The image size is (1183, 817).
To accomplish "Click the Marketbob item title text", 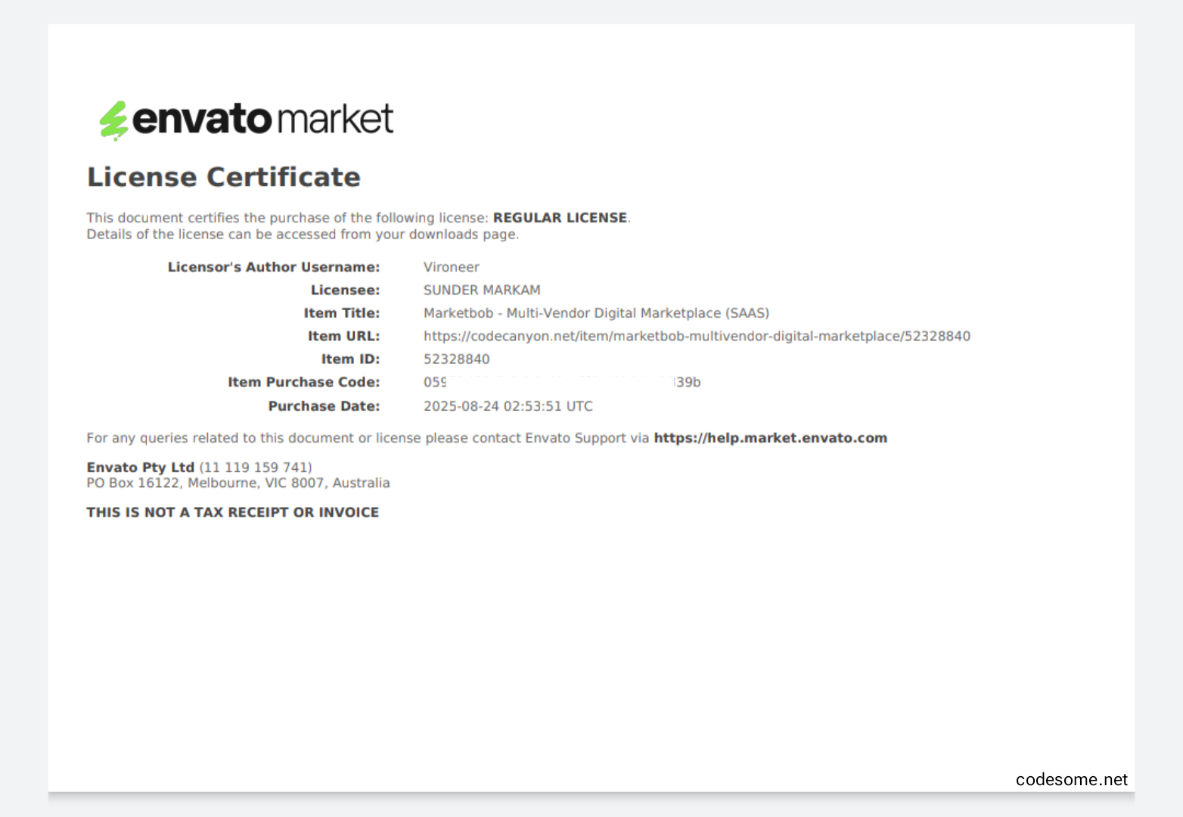I will click(596, 313).
